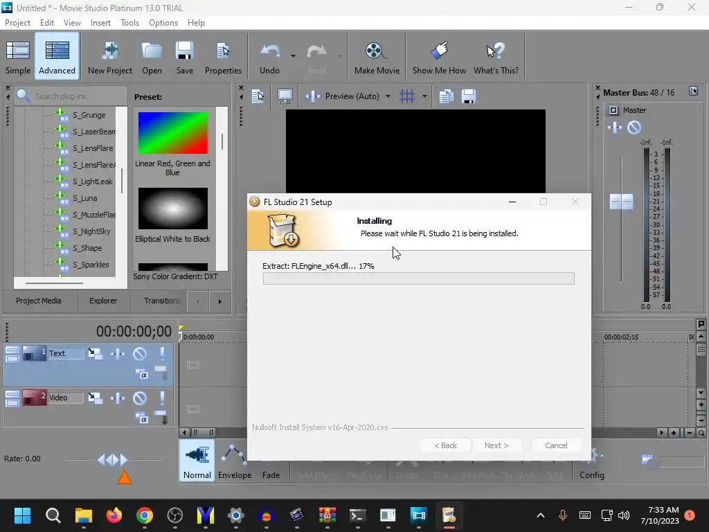
Task: Open Chrome from the taskbar
Action: (x=145, y=515)
